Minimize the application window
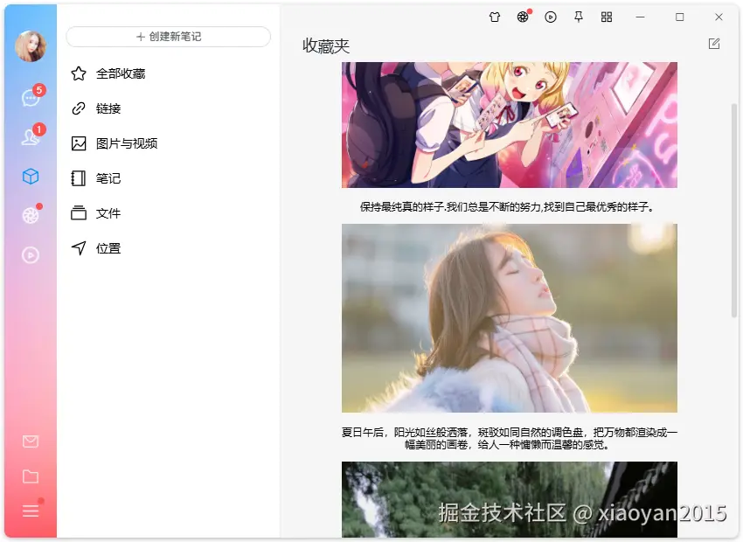Image resolution: width=743 pixels, height=542 pixels. point(640,17)
